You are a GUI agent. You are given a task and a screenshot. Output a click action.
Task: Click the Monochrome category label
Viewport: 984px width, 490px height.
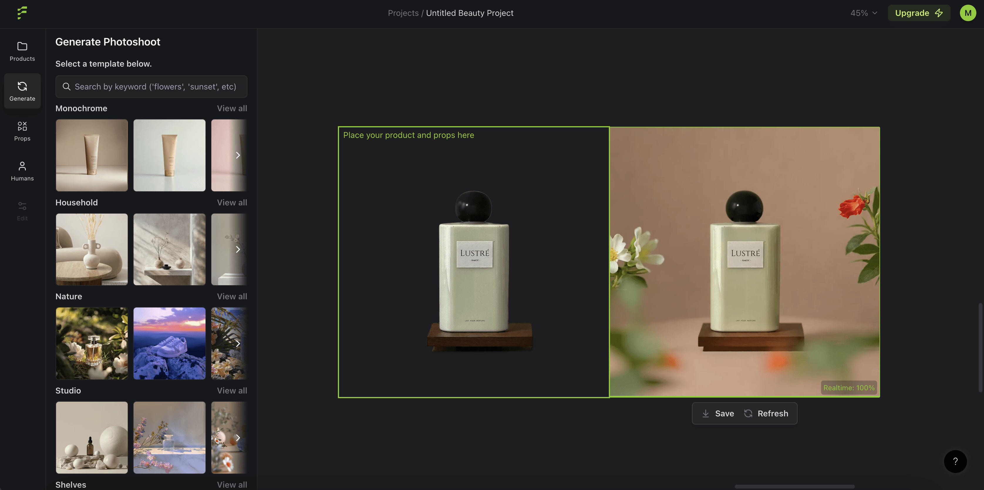[x=81, y=109]
